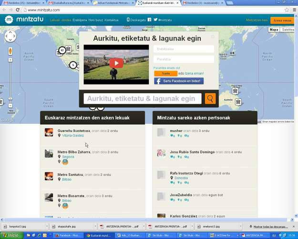Click user avatar under Metro Basarrate
The image size is (298, 239).
click(65, 206)
